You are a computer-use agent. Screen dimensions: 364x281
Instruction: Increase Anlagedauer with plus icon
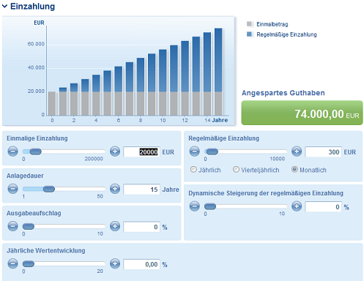coord(115,189)
